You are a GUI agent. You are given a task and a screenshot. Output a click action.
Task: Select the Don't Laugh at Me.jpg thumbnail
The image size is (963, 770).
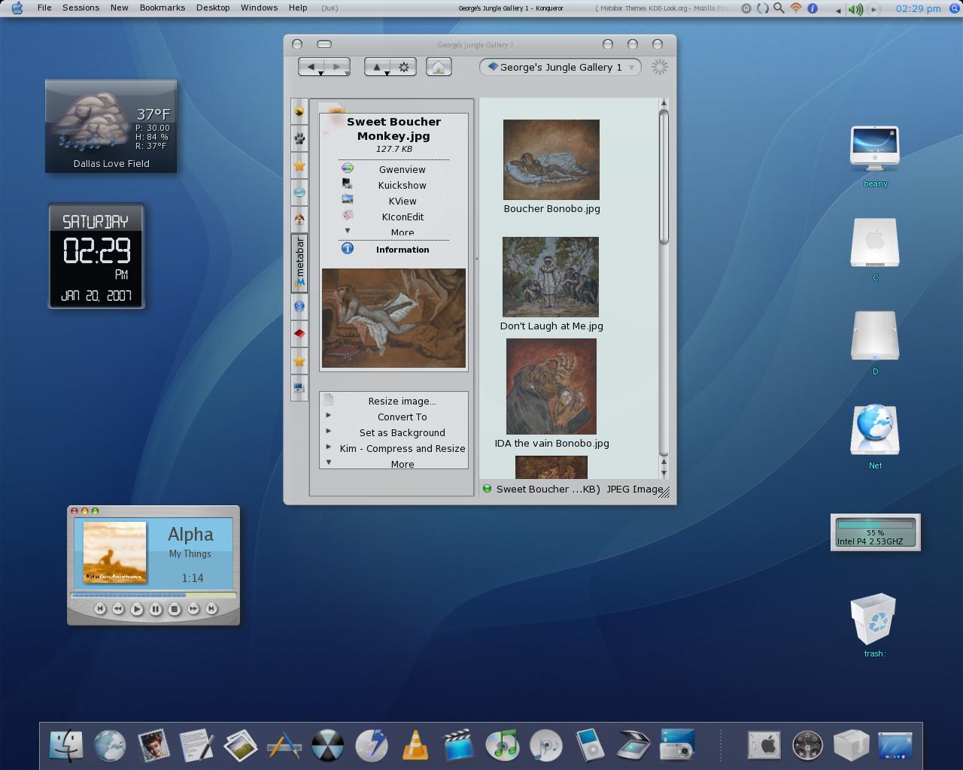[x=551, y=277]
